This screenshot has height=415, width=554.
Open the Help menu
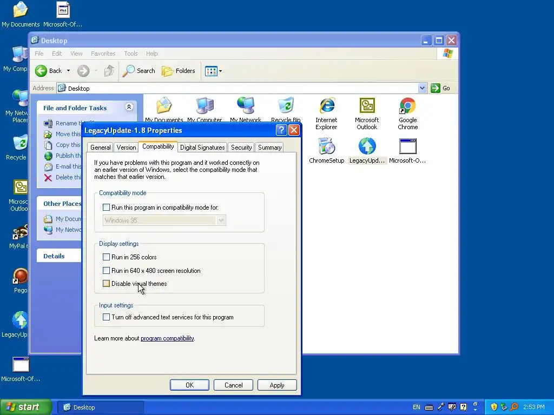click(152, 53)
